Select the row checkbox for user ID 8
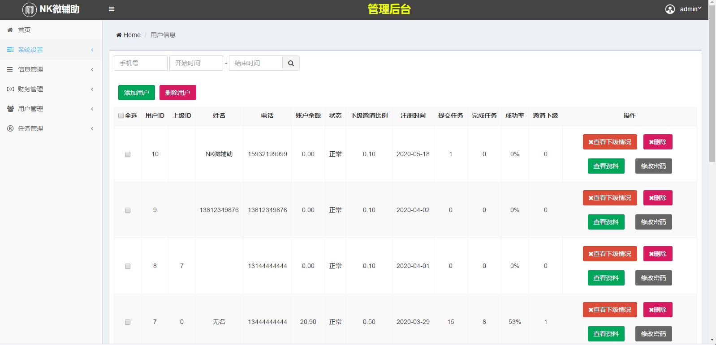The height and width of the screenshot is (345, 716). pyautogui.click(x=128, y=266)
